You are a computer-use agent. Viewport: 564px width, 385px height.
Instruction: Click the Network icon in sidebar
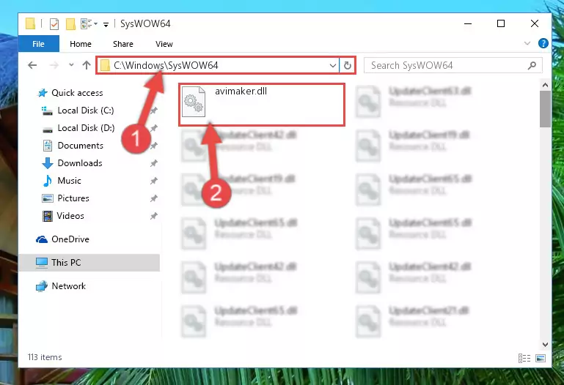pyautogui.click(x=42, y=286)
